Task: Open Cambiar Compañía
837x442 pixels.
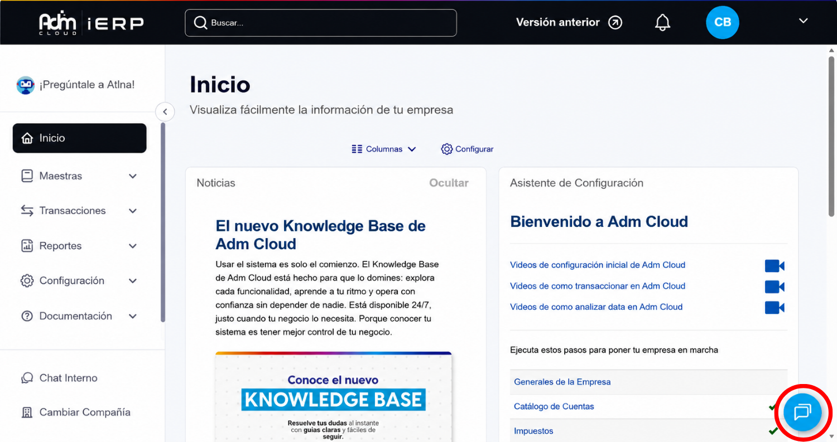Action: (85, 412)
